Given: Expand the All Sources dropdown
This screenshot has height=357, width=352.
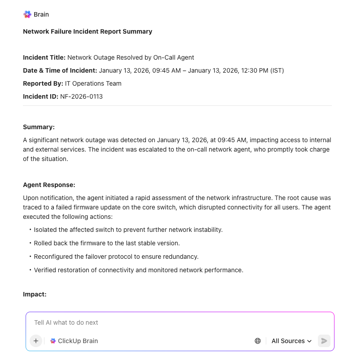Looking at the screenshot, I should (x=291, y=341).
